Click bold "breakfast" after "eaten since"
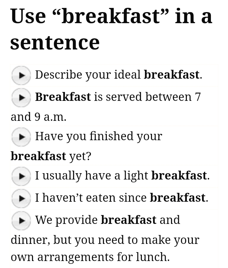Screen dimensions: 228x268 click(x=178, y=198)
